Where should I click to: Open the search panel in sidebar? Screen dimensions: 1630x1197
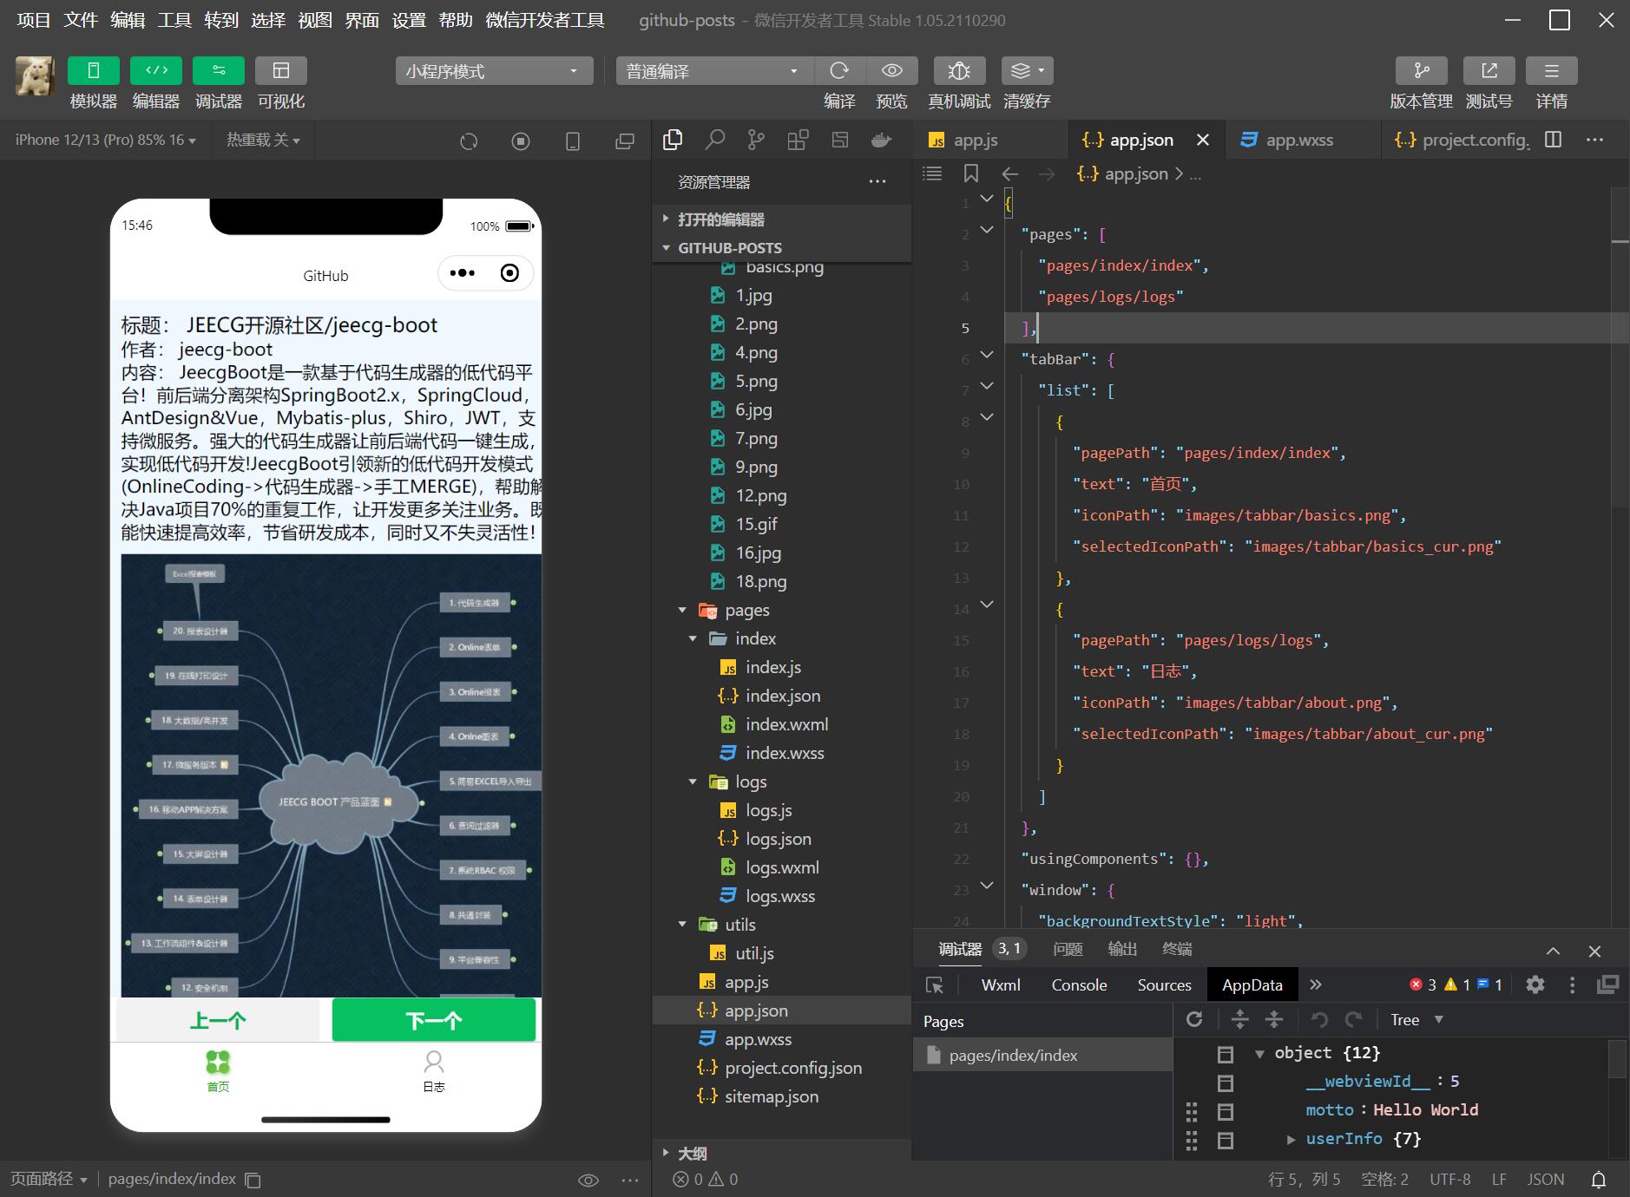pos(715,140)
